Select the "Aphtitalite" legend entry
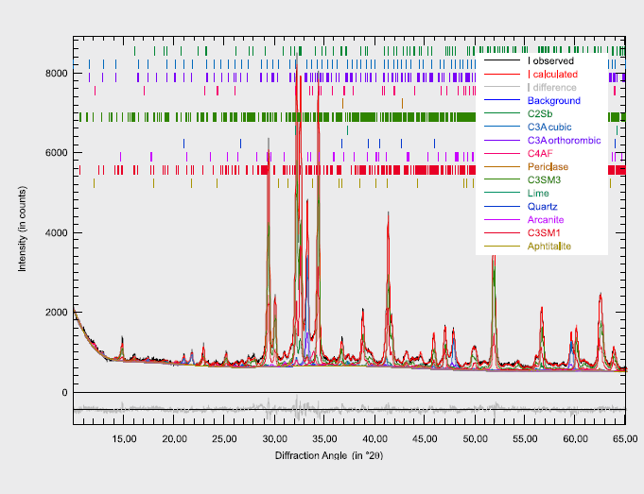 550,247
